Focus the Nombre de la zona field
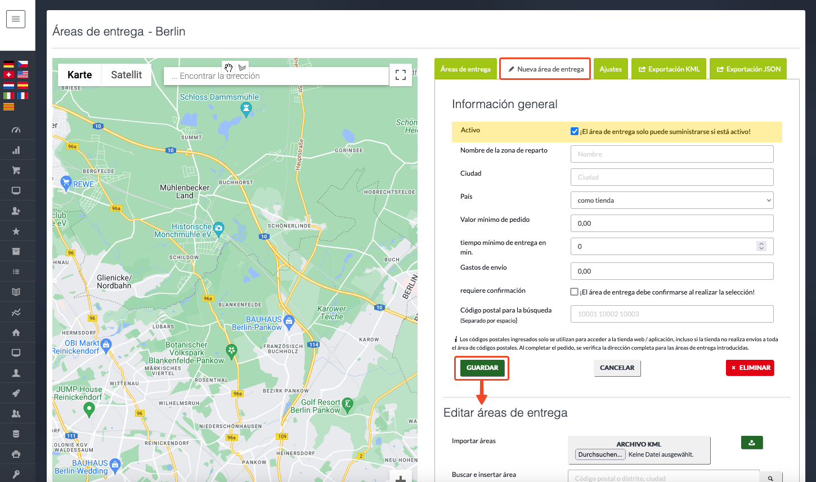This screenshot has width=816, height=482. pos(672,154)
